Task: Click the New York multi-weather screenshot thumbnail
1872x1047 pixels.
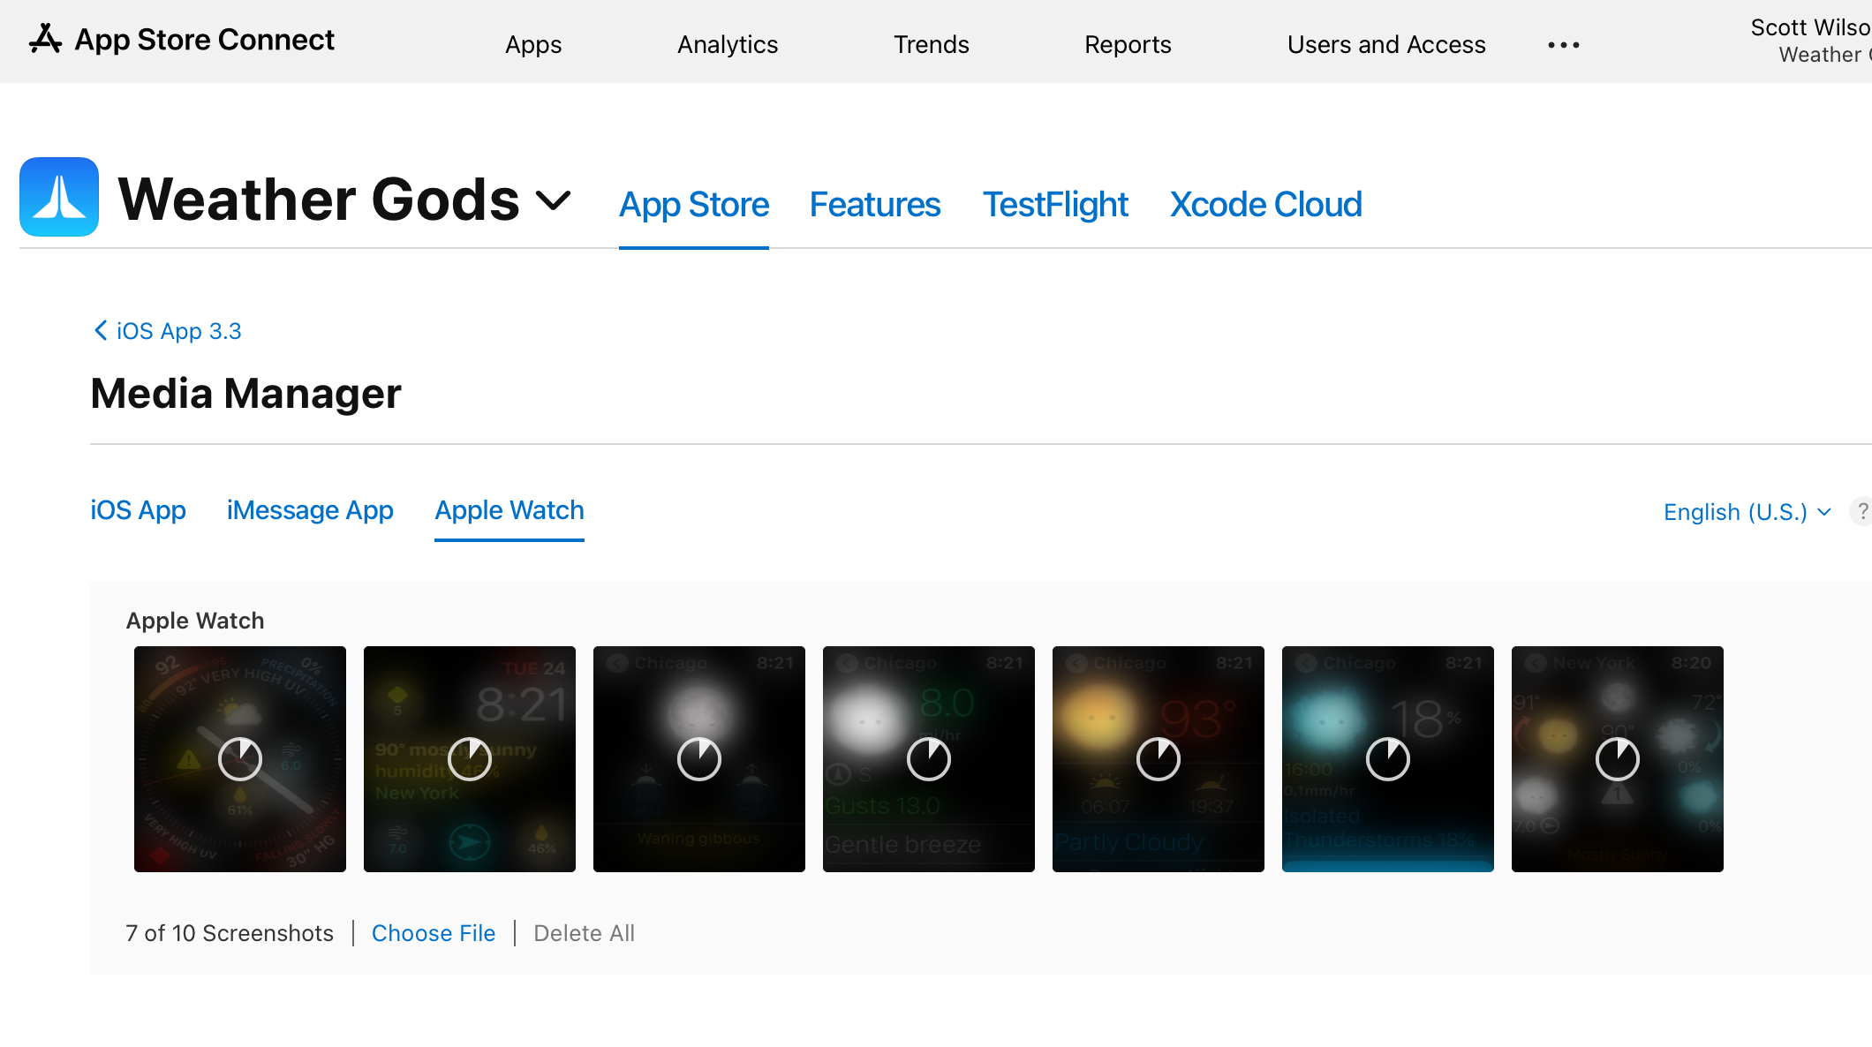Action: click(x=1618, y=759)
